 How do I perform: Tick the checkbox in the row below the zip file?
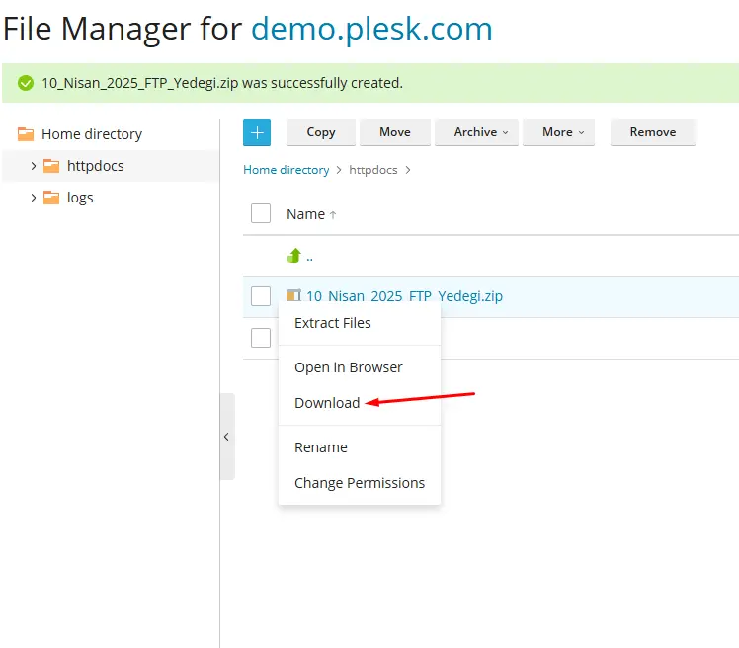point(261,338)
